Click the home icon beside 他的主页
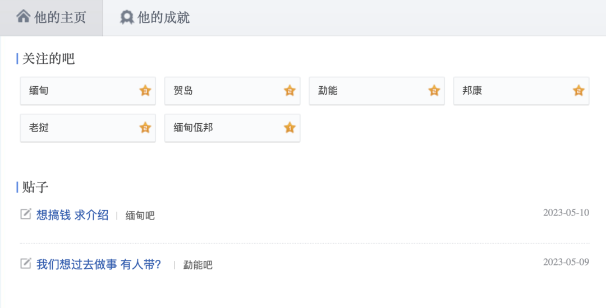Image resolution: width=606 pixels, height=308 pixels. coord(23,16)
